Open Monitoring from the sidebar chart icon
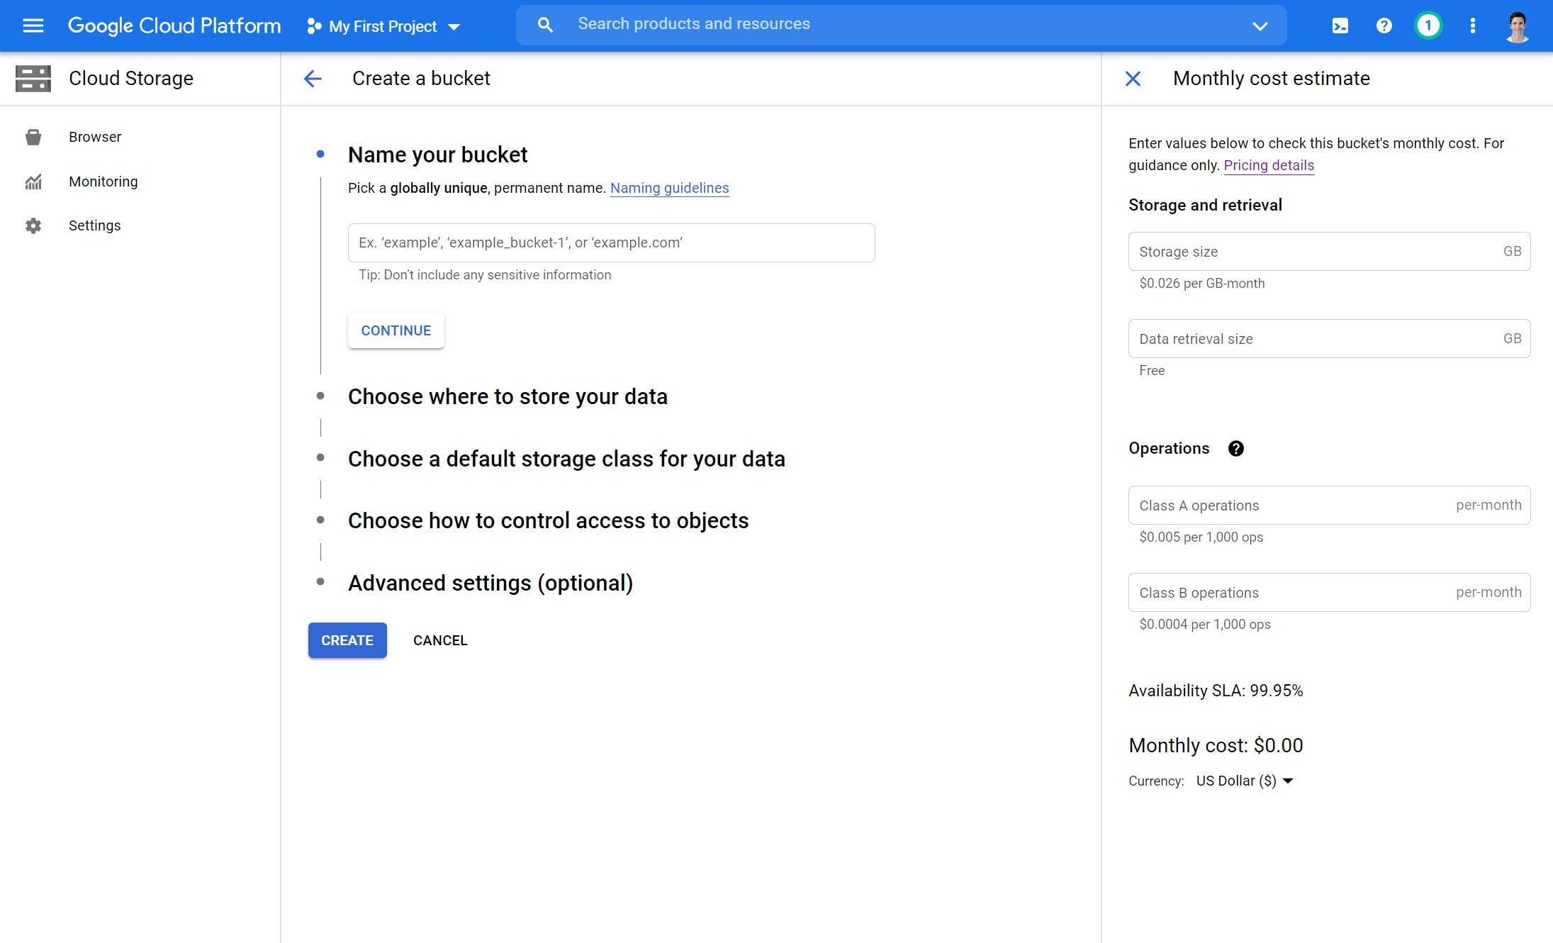Image resolution: width=1553 pixels, height=943 pixels. click(33, 182)
